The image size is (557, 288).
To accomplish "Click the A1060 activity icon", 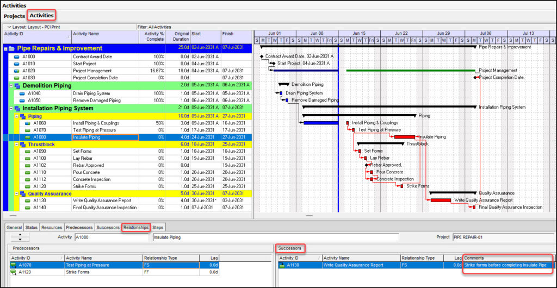I will pyautogui.click(x=27, y=123).
